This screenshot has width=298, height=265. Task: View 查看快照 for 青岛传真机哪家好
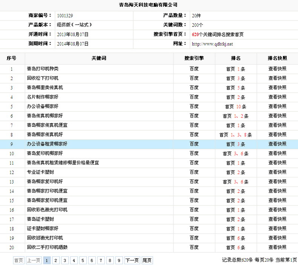click(x=277, y=116)
